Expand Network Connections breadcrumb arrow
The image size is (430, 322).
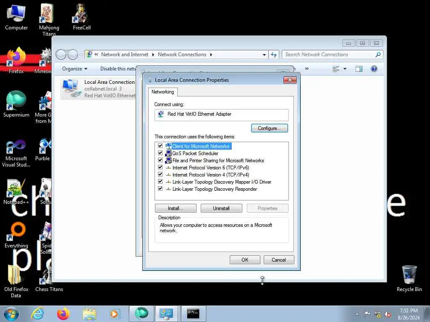211,55
